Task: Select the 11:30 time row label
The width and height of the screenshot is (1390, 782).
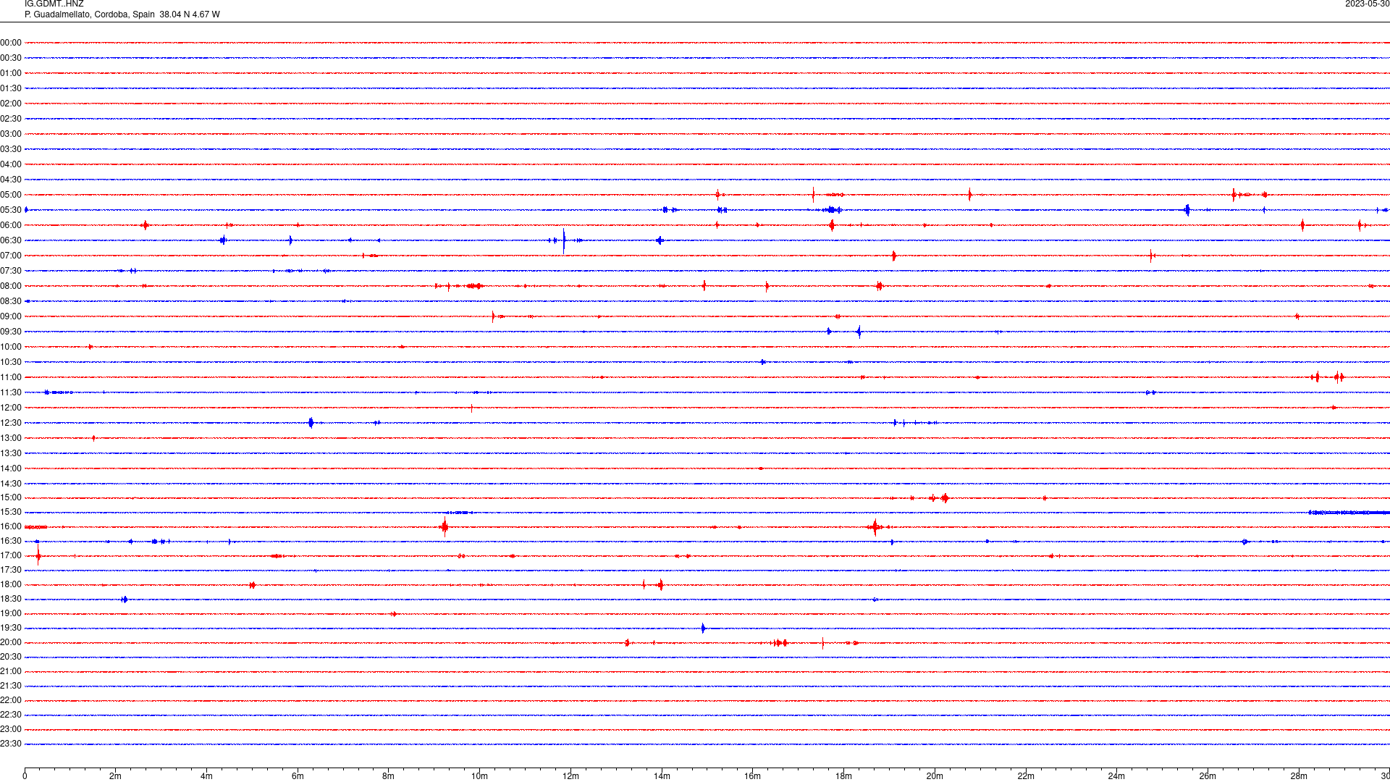Action: [11, 392]
